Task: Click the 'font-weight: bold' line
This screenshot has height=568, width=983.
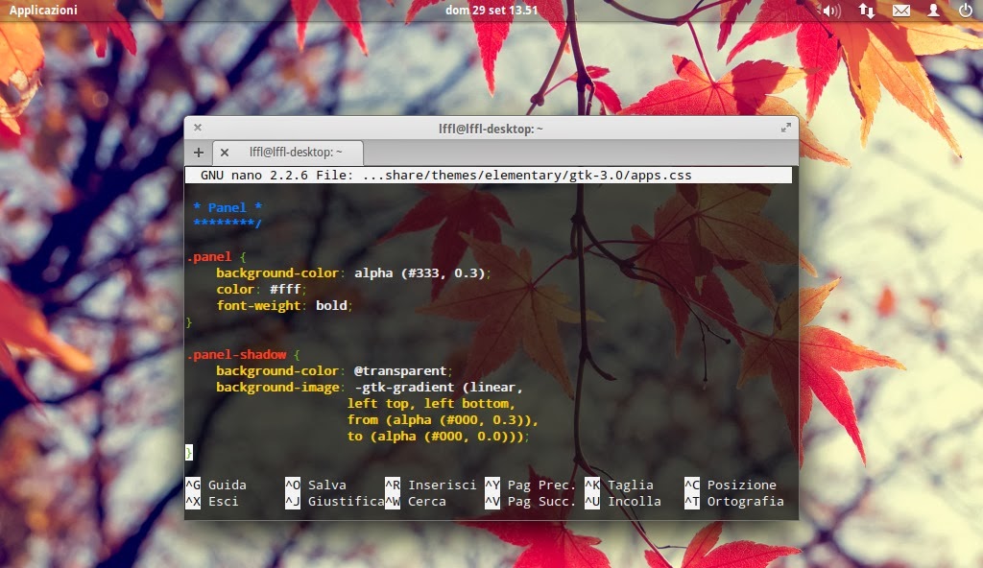Action: 283,305
